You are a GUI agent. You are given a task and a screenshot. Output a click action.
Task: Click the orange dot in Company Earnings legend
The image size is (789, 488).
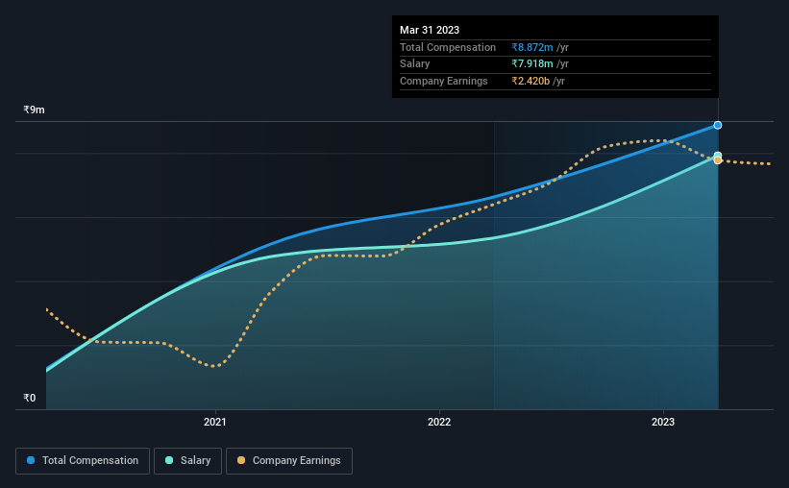coord(241,460)
